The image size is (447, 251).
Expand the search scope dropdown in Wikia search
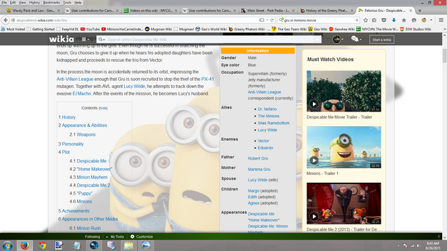(x=102, y=40)
